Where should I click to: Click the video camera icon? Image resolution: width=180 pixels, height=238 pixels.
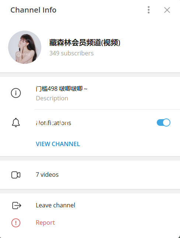click(x=16, y=175)
